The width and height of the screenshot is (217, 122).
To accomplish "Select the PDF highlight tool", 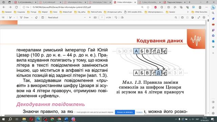I will pyautogui.click(x=10, y=18).
